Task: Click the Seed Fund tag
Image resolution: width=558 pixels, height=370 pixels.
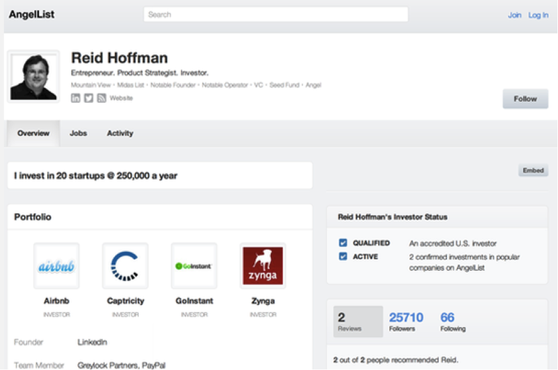Action: [x=284, y=85]
